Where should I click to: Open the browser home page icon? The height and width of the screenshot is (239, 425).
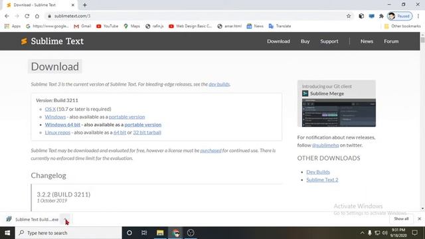coord(37,16)
